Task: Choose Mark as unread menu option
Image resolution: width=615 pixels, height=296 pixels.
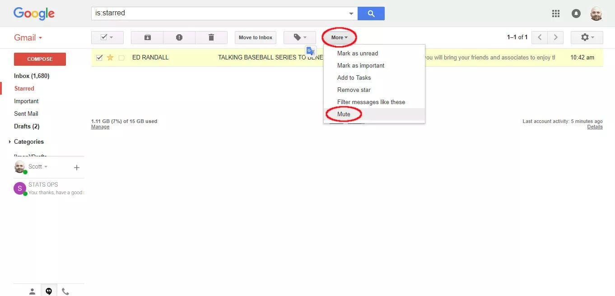Action: 357,53
